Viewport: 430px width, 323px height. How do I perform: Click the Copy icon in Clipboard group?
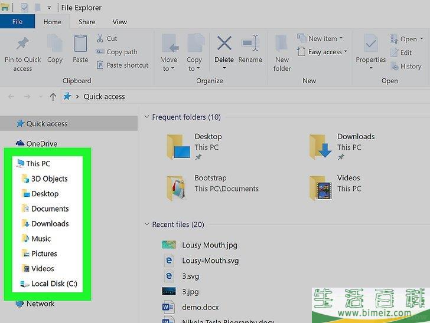(x=55, y=45)
